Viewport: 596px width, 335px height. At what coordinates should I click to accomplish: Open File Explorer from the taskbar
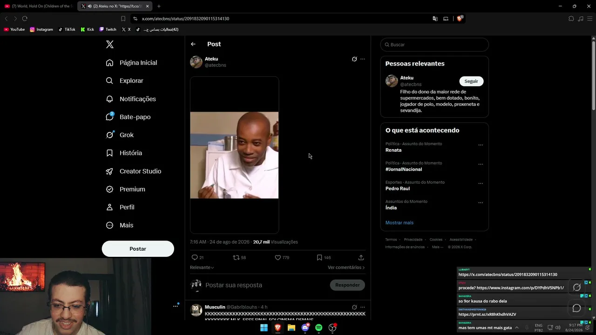click(291, 328)
